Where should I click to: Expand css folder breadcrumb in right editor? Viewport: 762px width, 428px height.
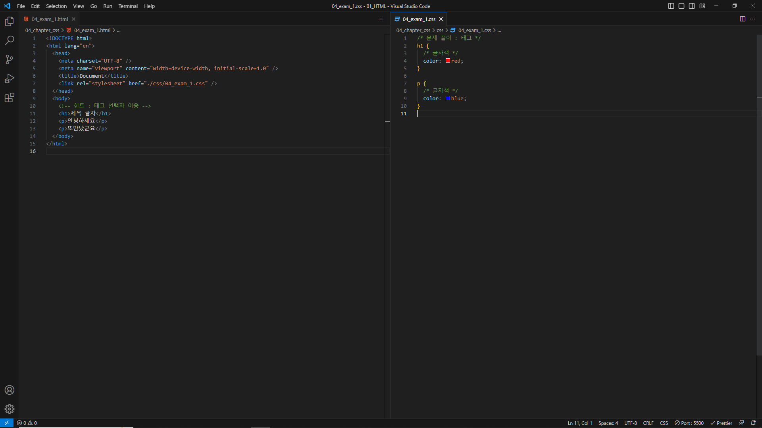click(x=440, y=30)
